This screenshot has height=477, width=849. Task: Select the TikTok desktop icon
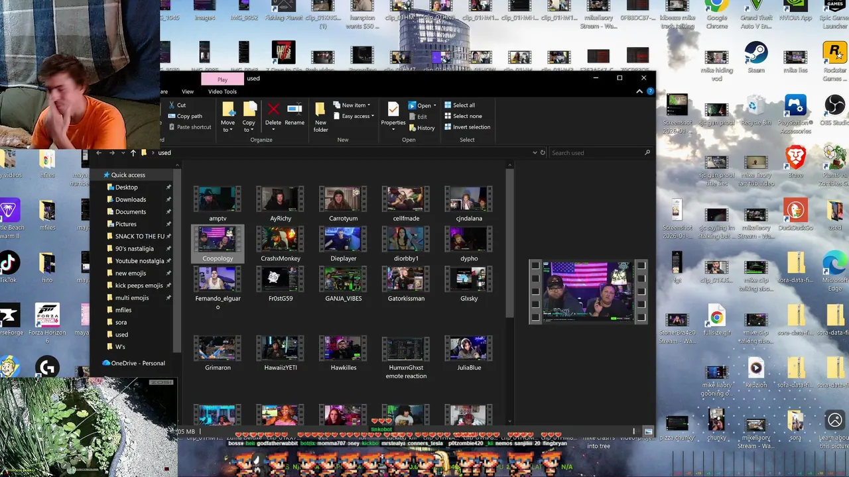coord(9,267)
